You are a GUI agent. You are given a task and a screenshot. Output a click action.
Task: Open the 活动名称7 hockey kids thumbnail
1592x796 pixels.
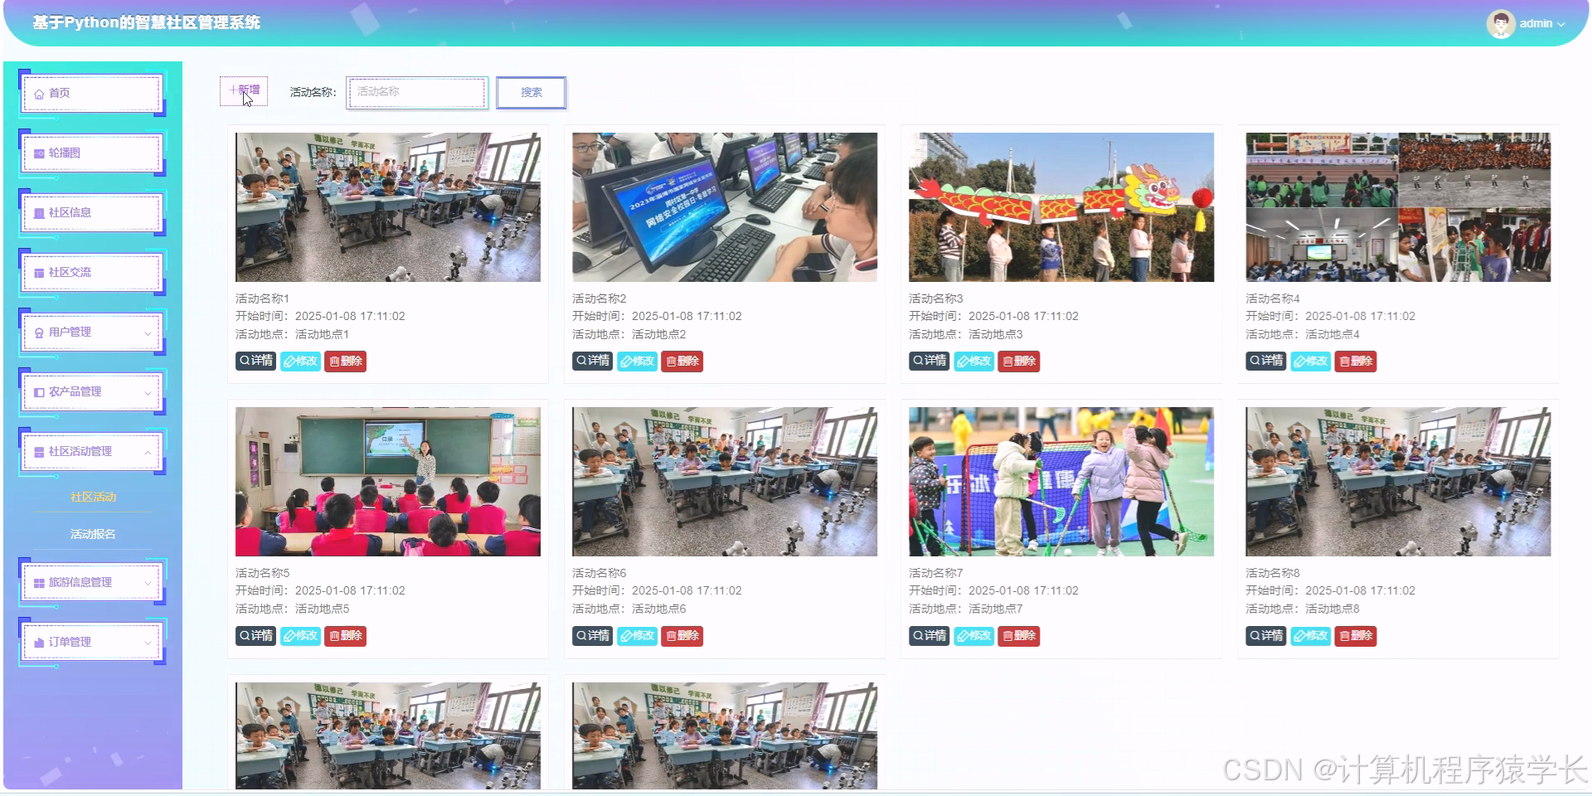1061,482
